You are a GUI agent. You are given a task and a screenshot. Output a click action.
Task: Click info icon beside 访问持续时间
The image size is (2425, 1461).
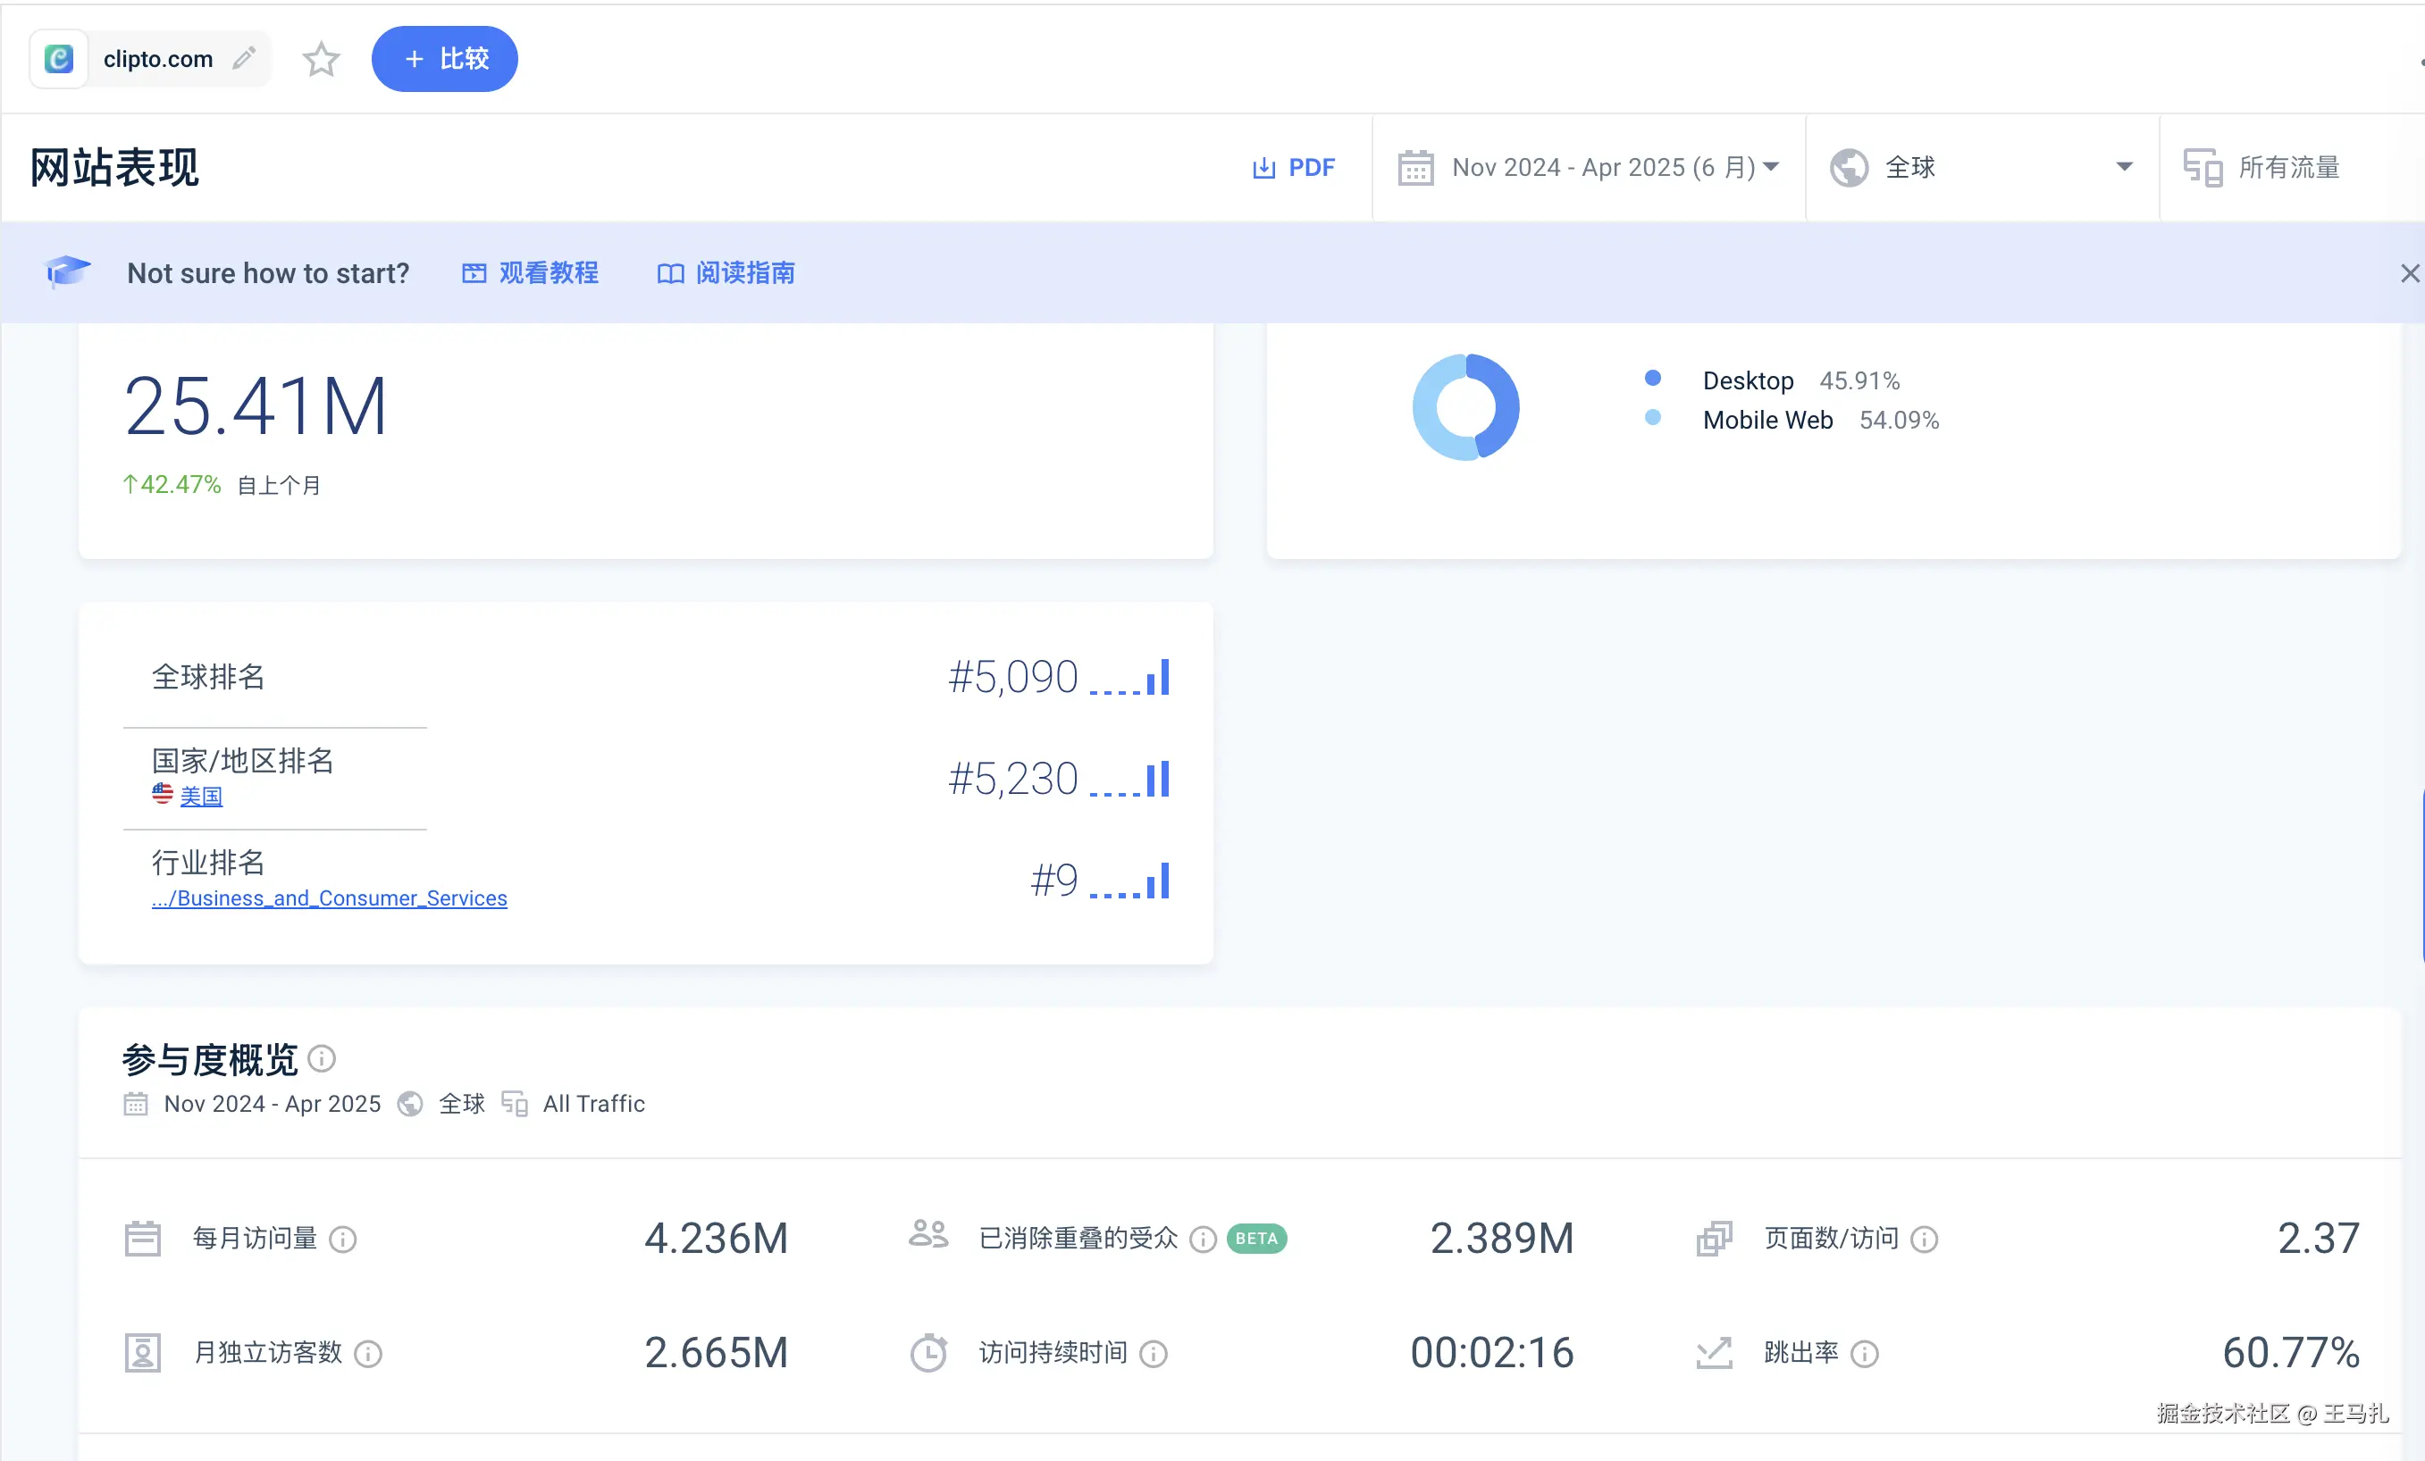click(x=1154, y=1354)
